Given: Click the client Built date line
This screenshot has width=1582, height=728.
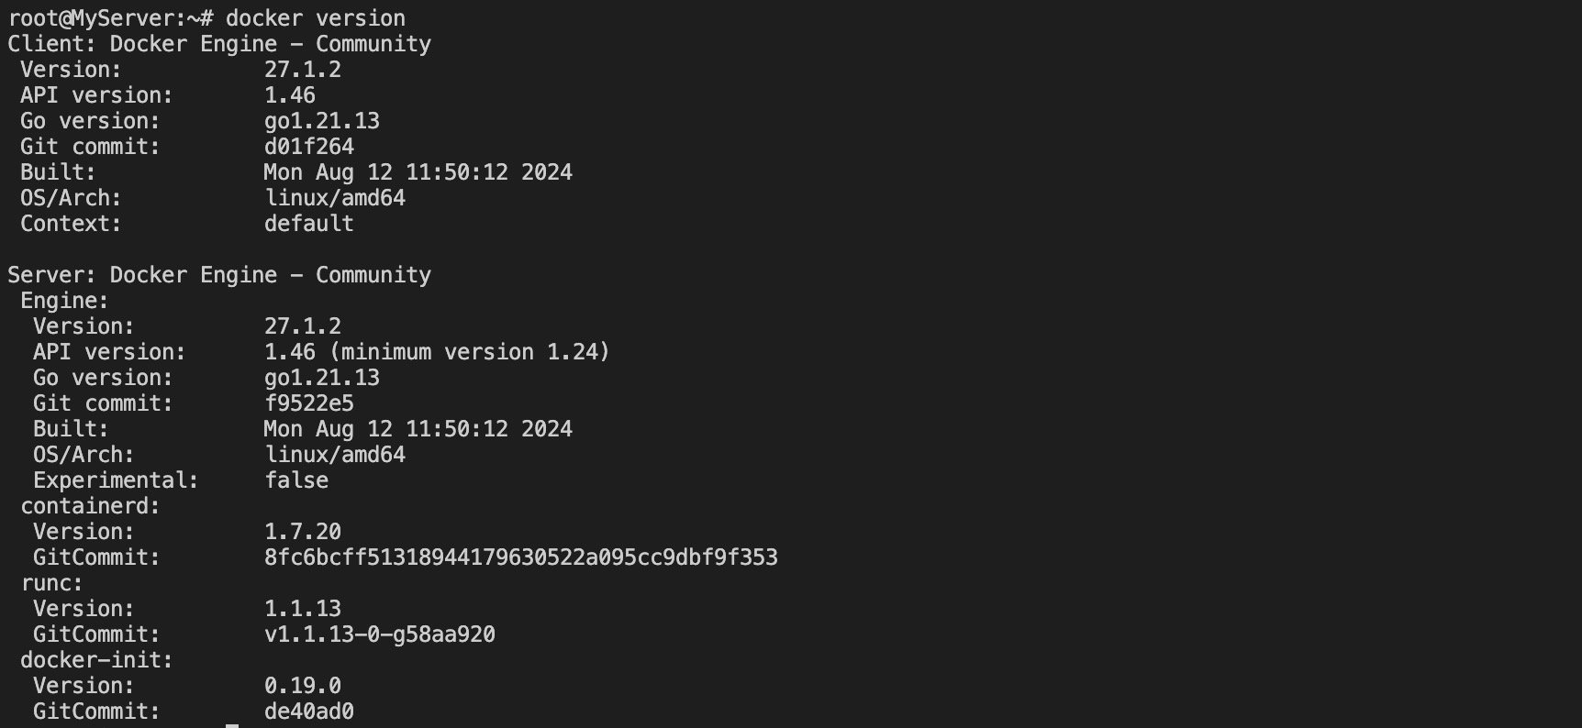Looking at the screenshot, I should pyautogui.click(x=296, y=172).
